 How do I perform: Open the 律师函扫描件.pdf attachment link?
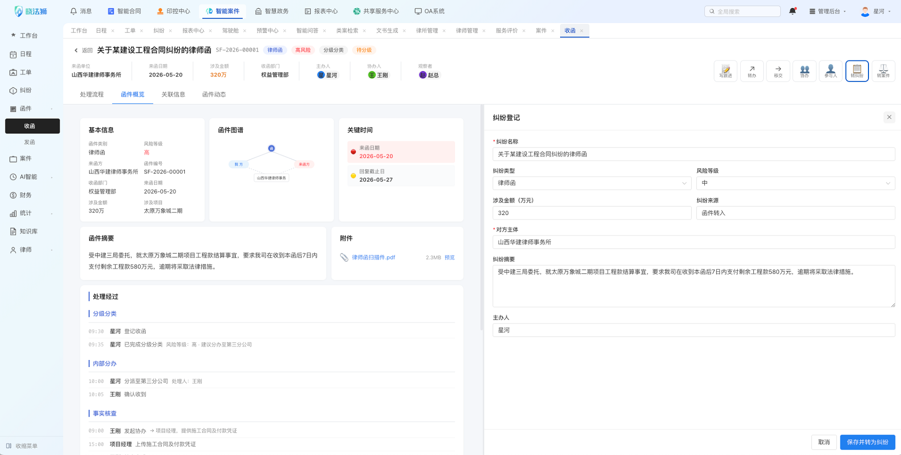coord(373,257)
